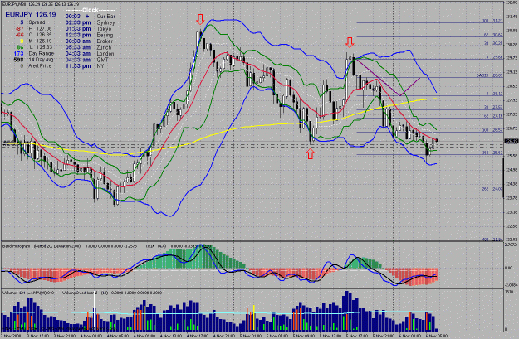Click the 11:33 pm time value

tap(78, 66)
